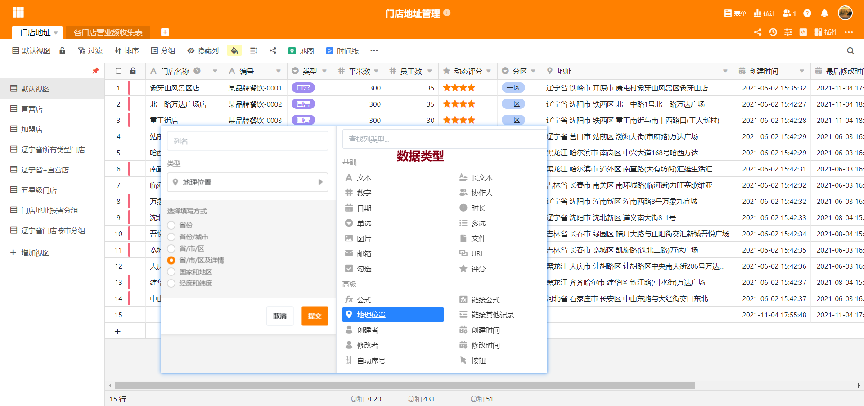The image size is (864, 406).
Task: Open the plugins button
Action: [826, 32]
